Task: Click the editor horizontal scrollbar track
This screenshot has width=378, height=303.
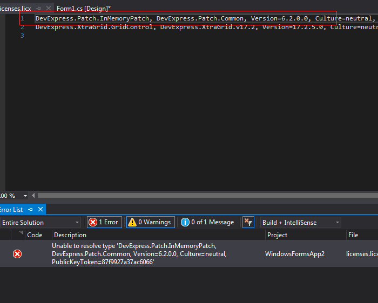Action: click(x=207, y=196)
